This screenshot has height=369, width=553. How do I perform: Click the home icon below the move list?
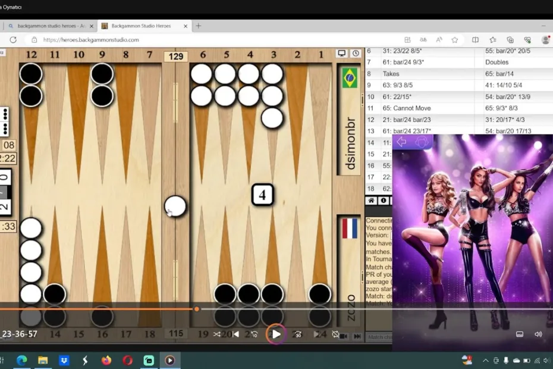pyautogui.click(x=372, y=201)
